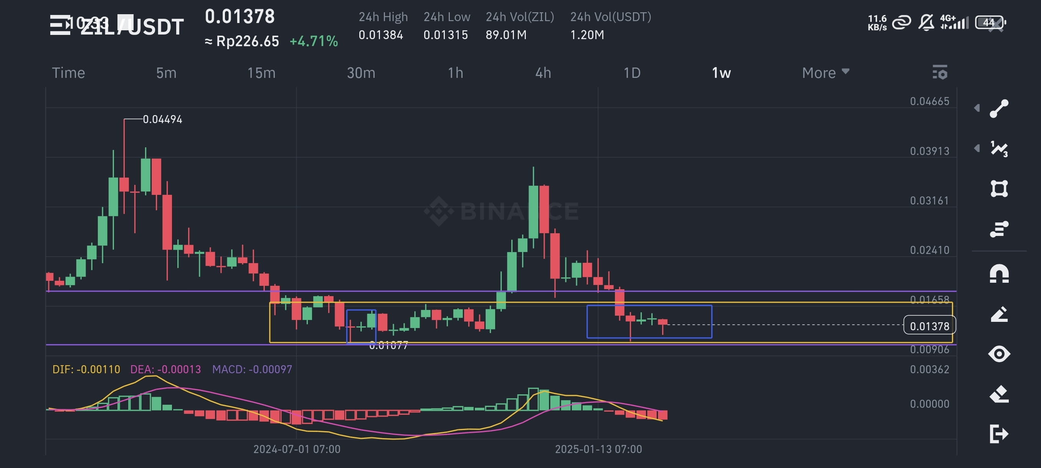This screenshot has height=468, width=1041.
Task: Open the Fibonacci levels drawing tool
Action: pyautogui.click(x=999, y=229)
